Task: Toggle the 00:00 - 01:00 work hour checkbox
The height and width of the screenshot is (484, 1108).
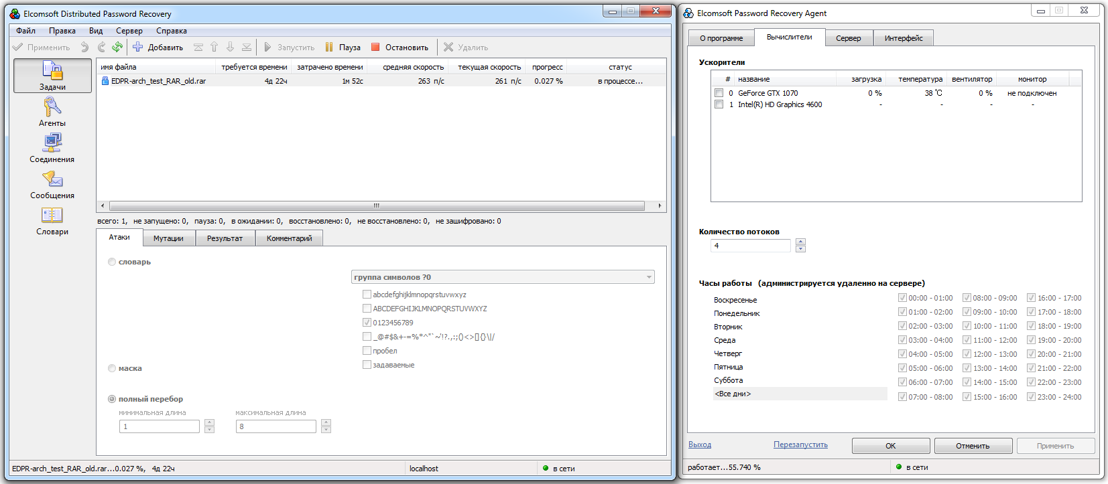Action: [902, 298]
